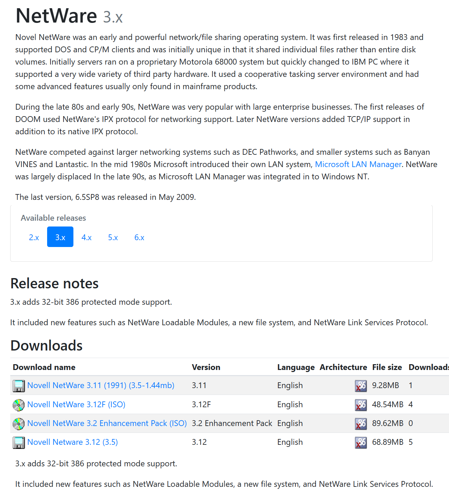
Task: Select the active 3.x release tab
Action: [x=60, y=237]
